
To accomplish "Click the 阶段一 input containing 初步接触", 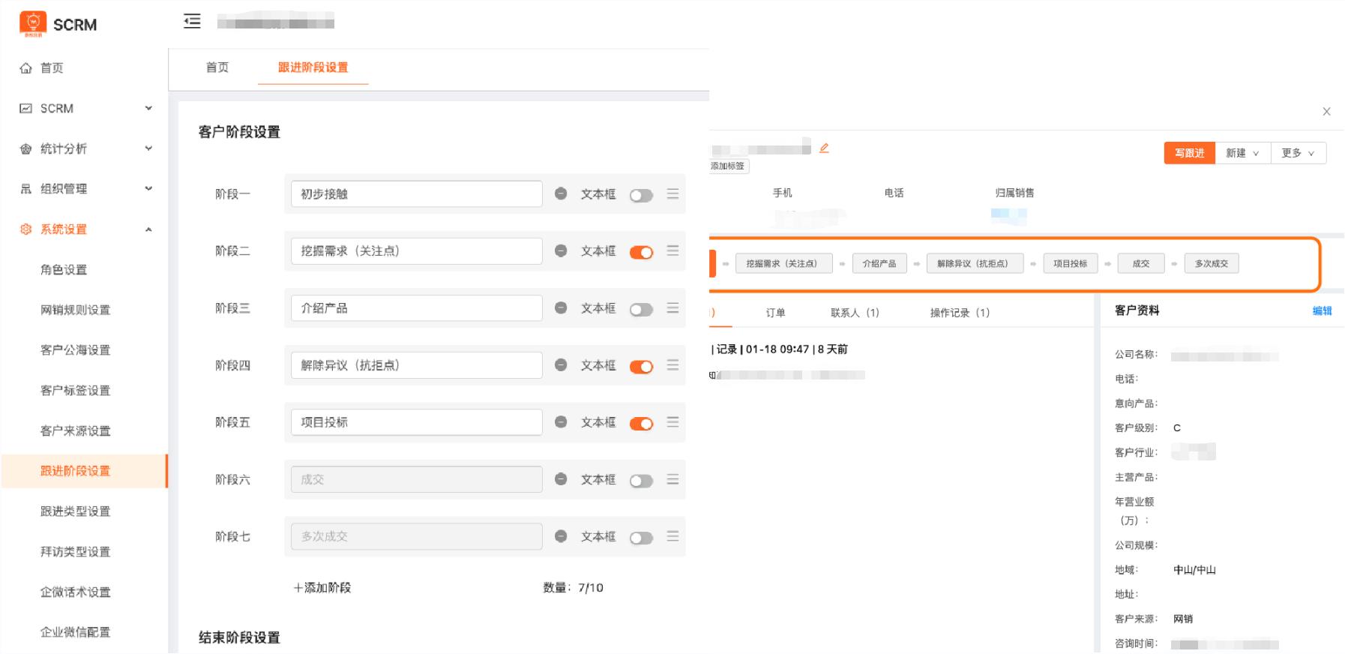I will [417, 194].
